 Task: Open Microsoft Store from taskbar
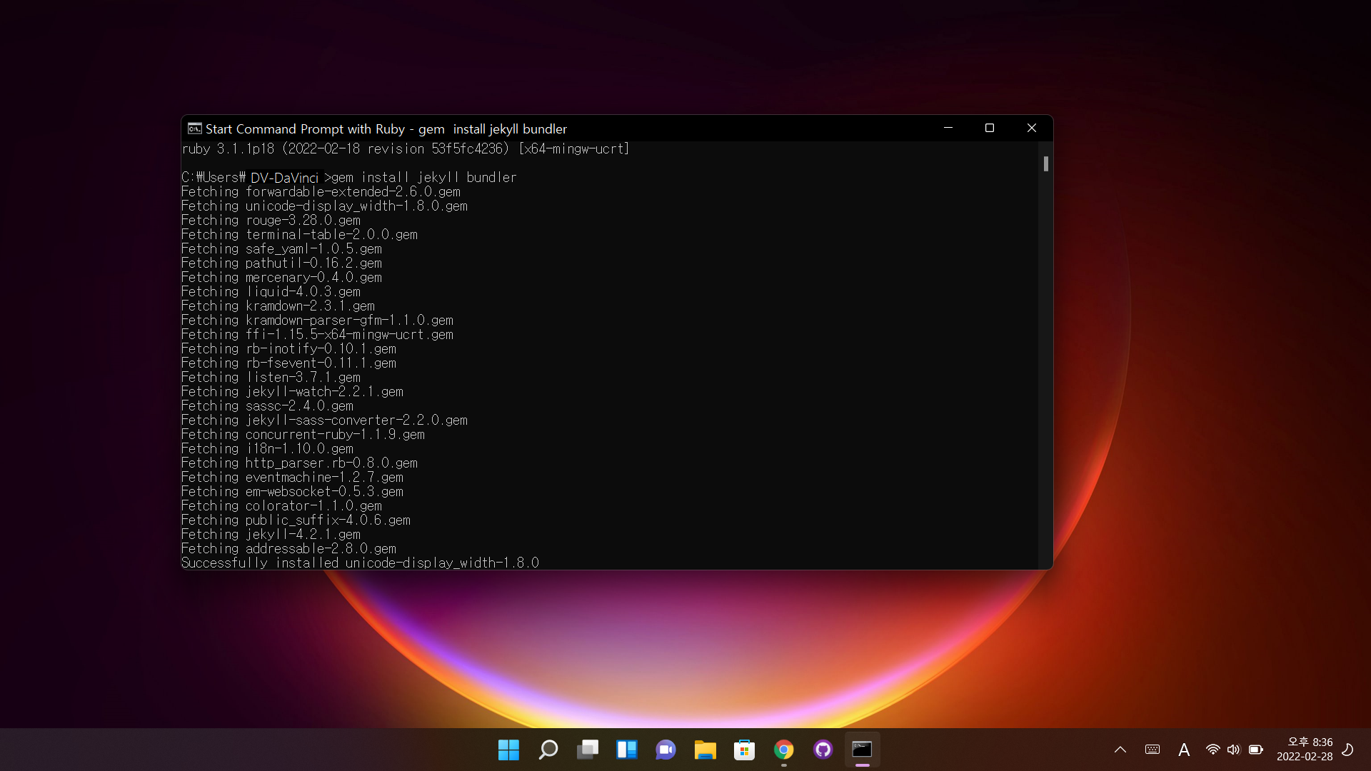pos(744,750)
